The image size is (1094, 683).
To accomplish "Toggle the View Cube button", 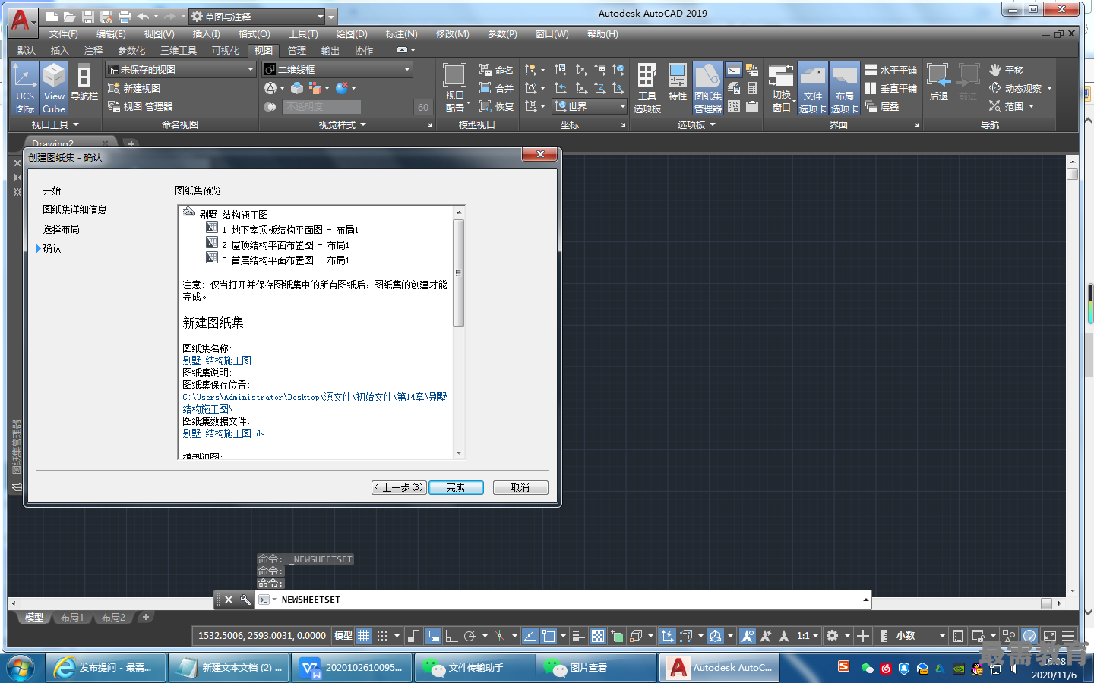I will coord(54,88).
